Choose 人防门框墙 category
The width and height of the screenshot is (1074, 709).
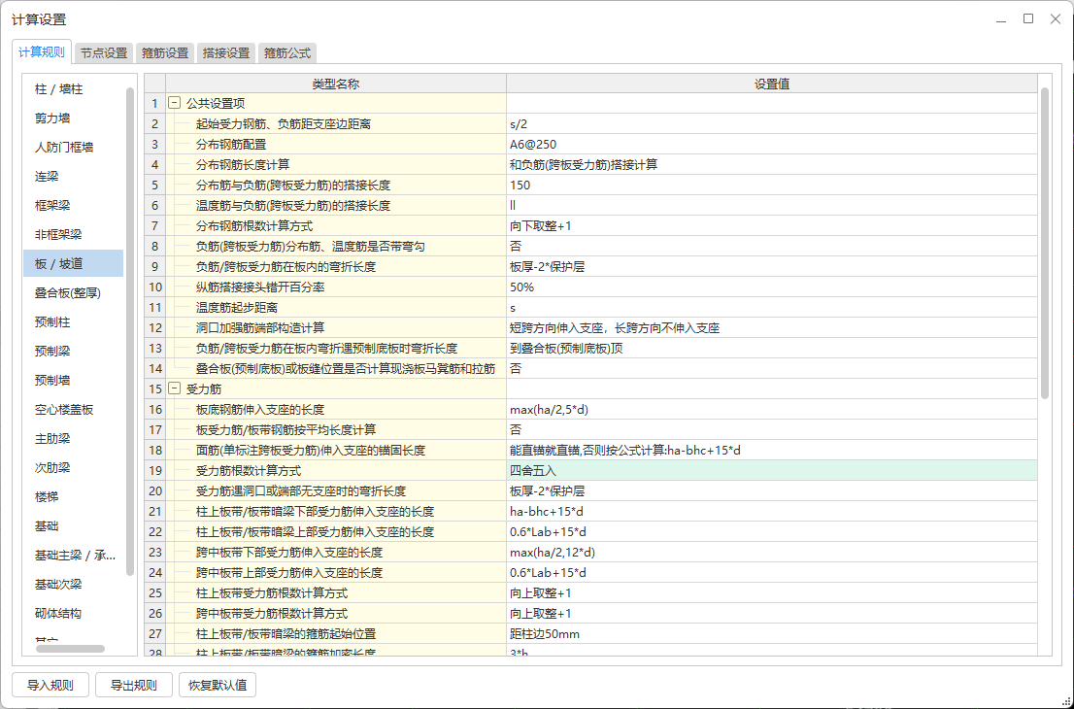point(73,148)
